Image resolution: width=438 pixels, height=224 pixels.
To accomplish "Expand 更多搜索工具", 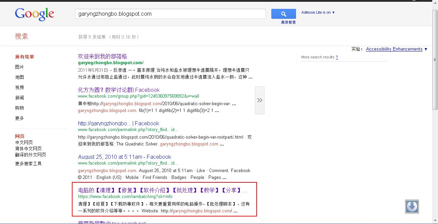I will pyautogui.click(x=28, y=164).
